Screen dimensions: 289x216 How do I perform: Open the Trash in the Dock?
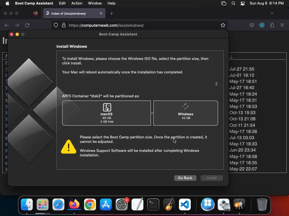tap(262, 204)
